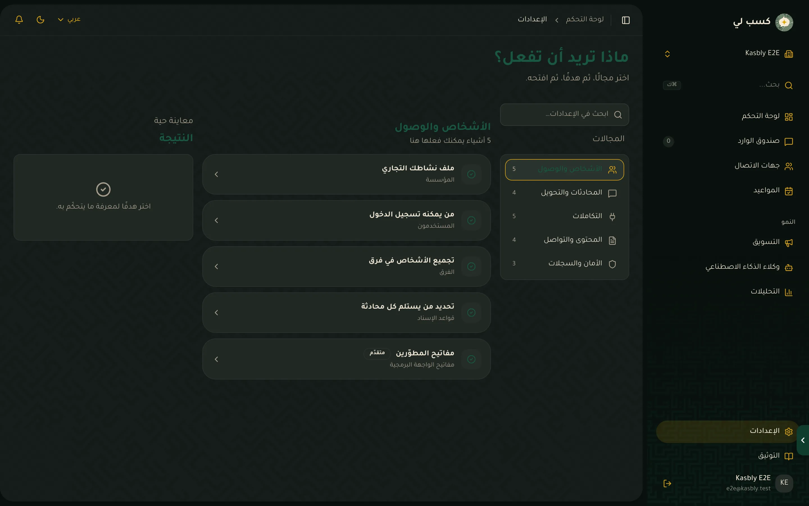Select the المحتوى والتواصل domain
This screenshot has height=506, width=809.
(x=564, y=240)
